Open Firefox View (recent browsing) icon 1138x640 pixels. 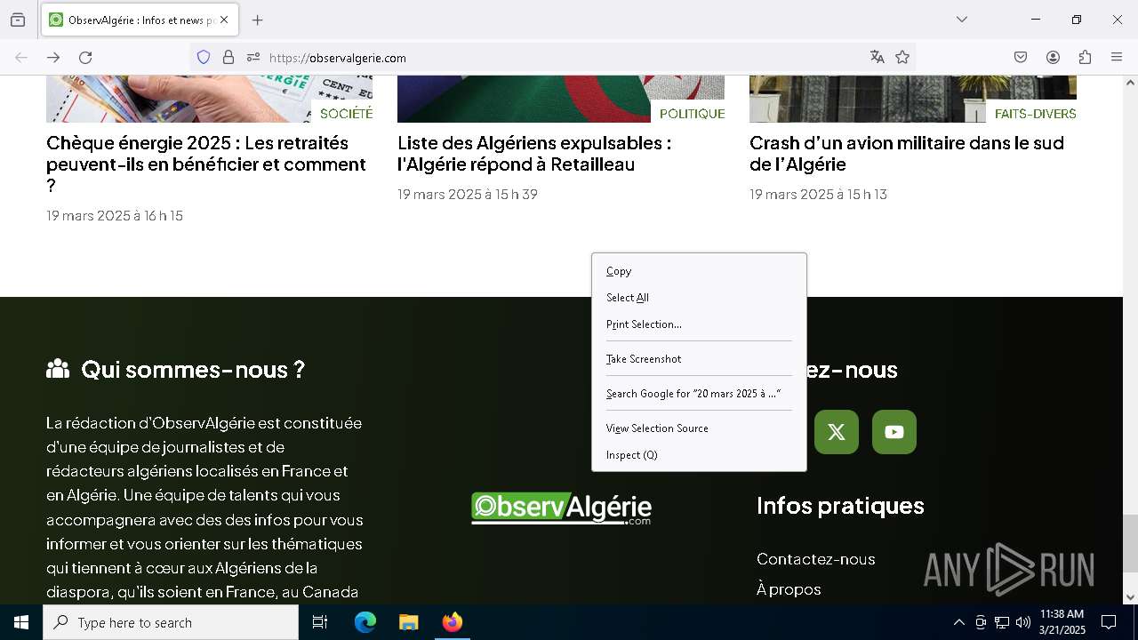18,20
